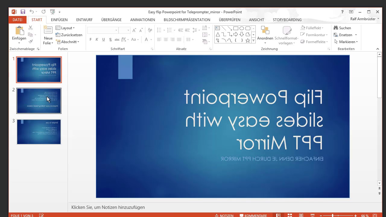Switch to EINFÜGEN tab
The image size is (386, 217).
coord(59,20)
